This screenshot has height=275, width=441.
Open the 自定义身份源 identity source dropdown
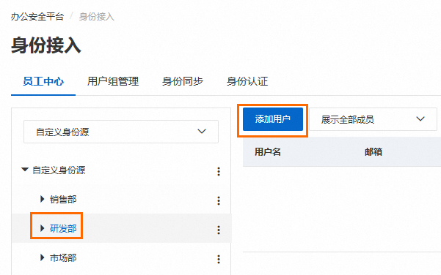tap(121, 132)
